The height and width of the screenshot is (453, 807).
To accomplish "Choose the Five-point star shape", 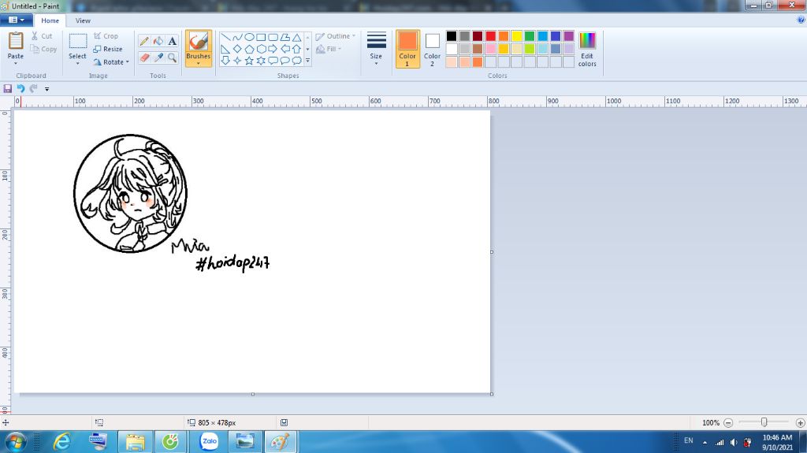I will pyautogui.click(x=249, y=61).
